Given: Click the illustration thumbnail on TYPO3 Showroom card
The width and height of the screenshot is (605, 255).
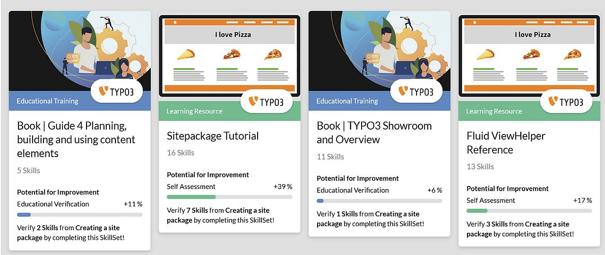Looking at the screenshot, I should [380, 51].
